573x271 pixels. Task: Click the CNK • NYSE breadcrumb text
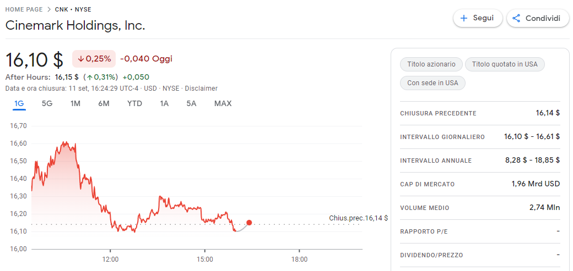point(73,9)
